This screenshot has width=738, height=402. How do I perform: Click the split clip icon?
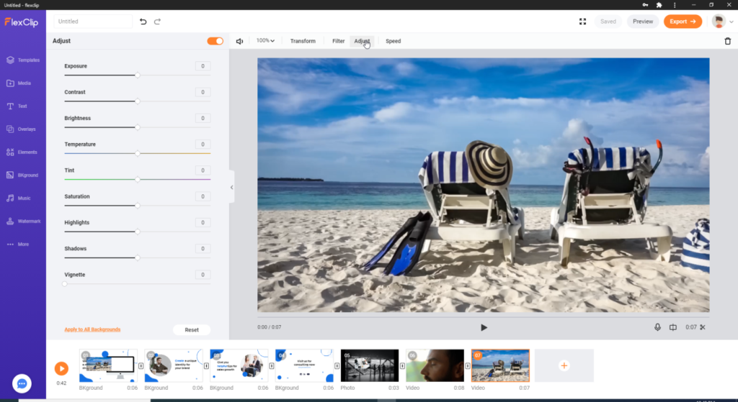(x=673, y=327)
